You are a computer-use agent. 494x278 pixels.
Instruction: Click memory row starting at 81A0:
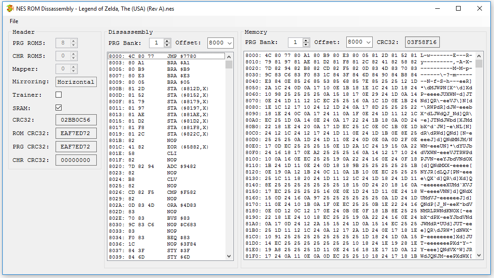click(x=359, y=223)
